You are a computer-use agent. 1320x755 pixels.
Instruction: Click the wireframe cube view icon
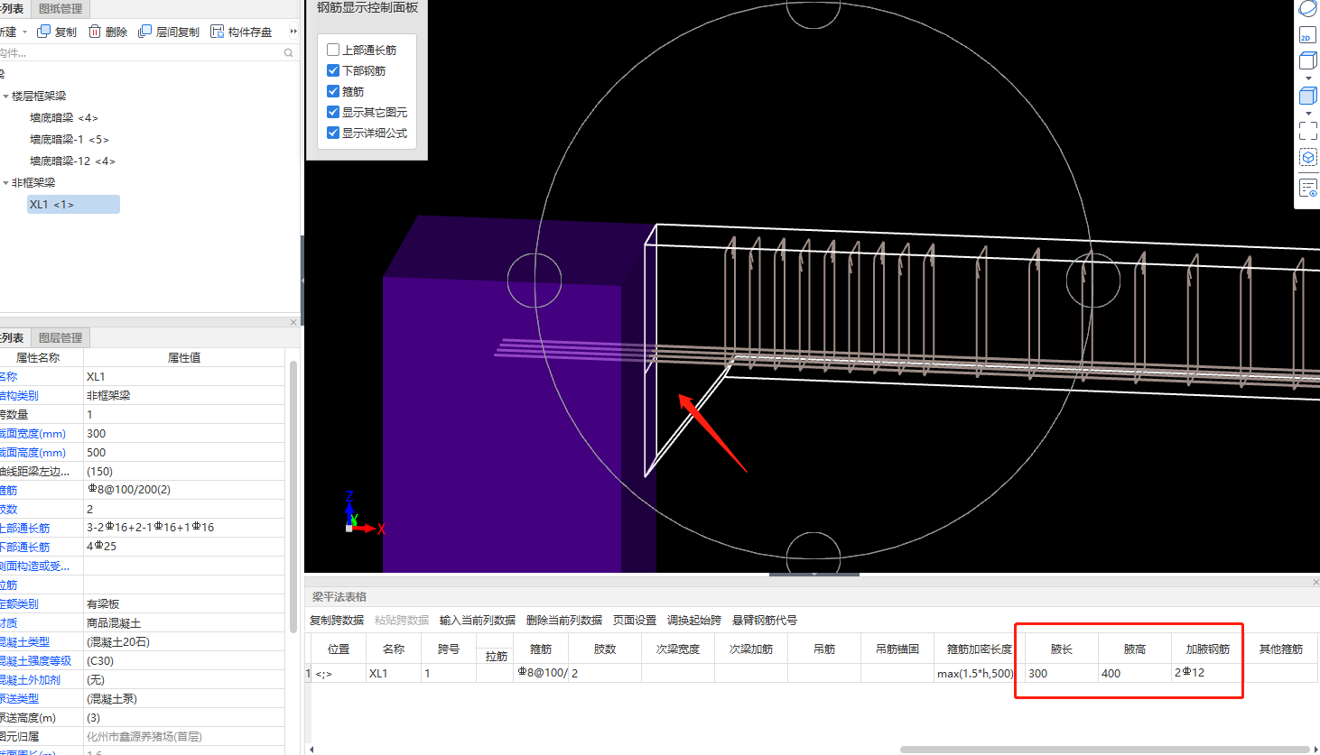tap(1308, 61)
